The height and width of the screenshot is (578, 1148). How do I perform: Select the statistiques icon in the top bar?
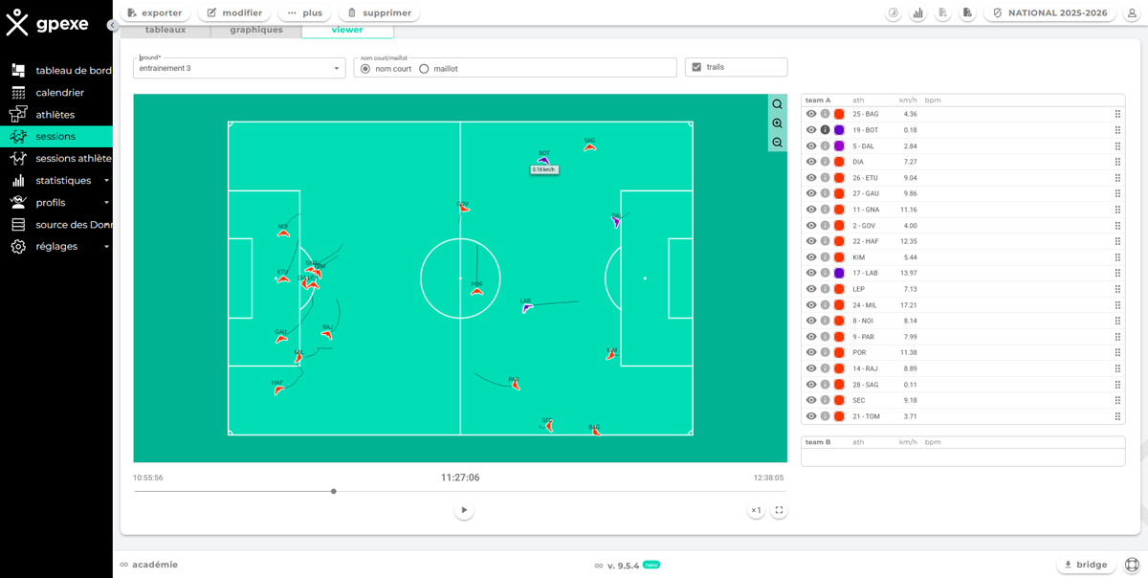coord(917,13)
